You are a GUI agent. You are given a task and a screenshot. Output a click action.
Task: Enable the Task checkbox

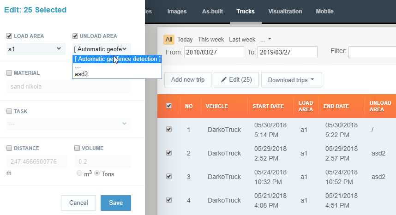pos(9,111)
